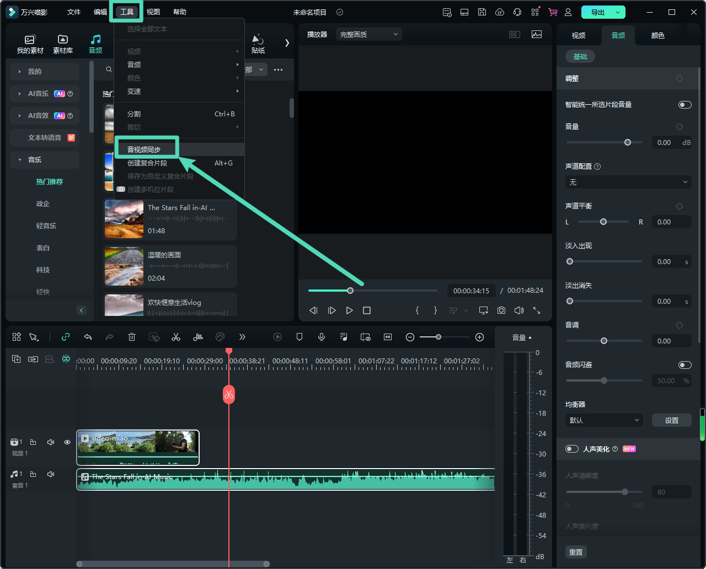Image resolution: width=706 pixels, height=569 pixels.
Task: Click the 音量 volume slider handle
Action: pos(628,142)
